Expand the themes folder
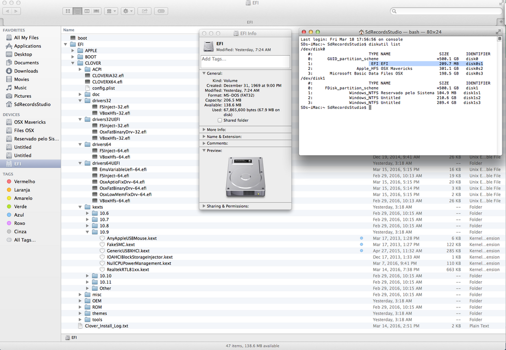This screenshot has height=350, width=506. (81, 314)
